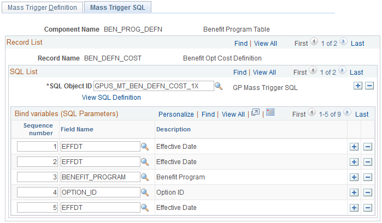Viewport: 382px width, 223px height.
Task: Select 'GP Mass Trigger SQL' description text
Action: (265, 88)
